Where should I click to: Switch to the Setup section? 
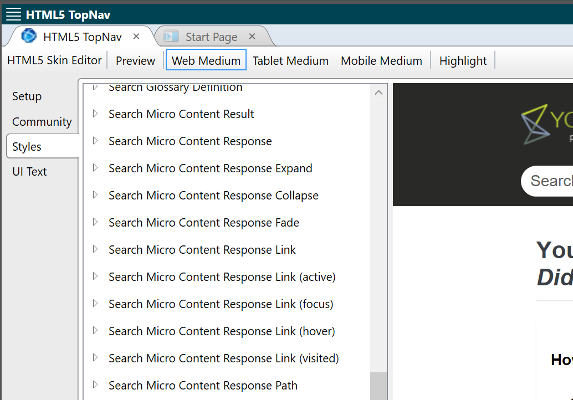coord(27,96)
